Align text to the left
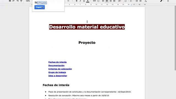Viewport: 176px width, 99px height. click(103, 1)
